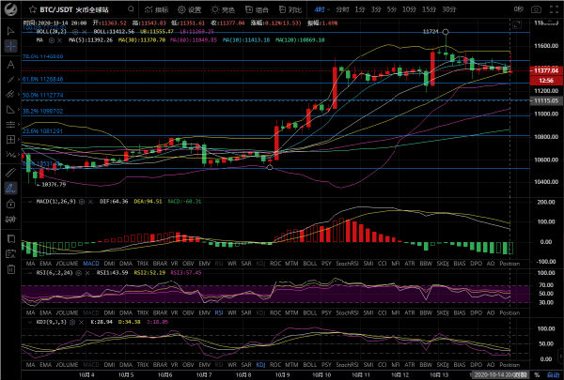The width and height of the screenshot is (564, 380).
Task: Select the parallel channel drawing tool
Action: click(10, 94)
